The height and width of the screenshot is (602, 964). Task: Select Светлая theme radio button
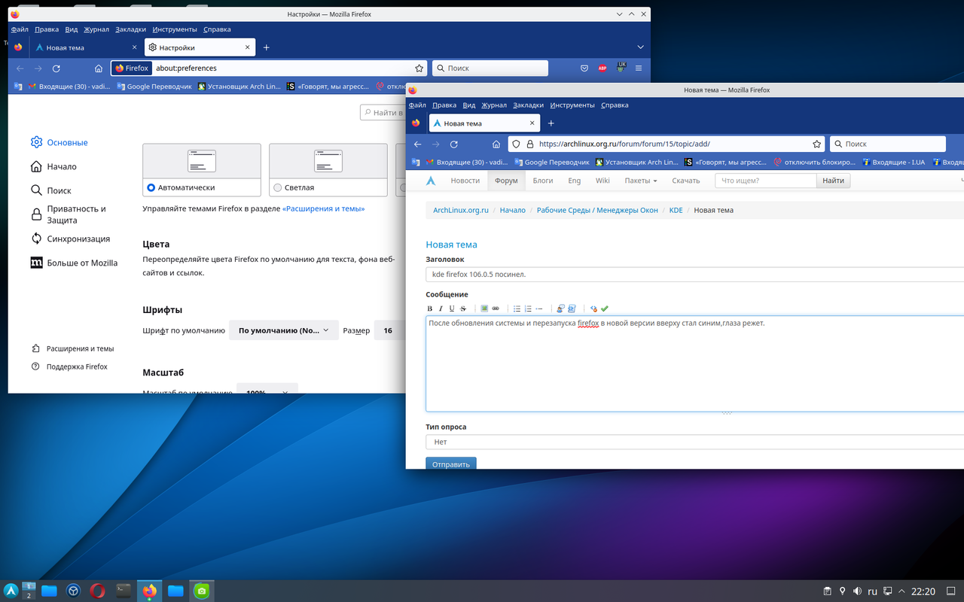pos(277,187)
